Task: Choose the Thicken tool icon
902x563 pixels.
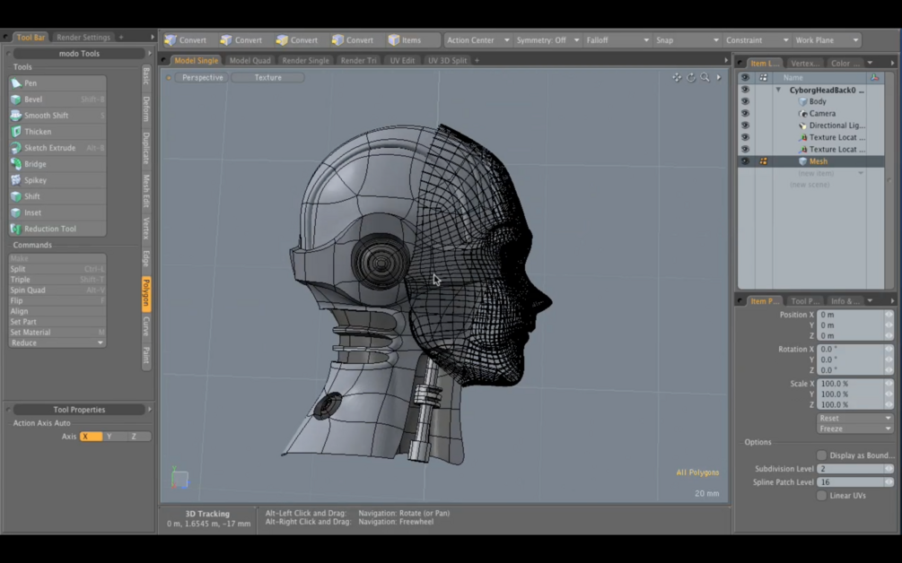Action: (x=16, y=132)
